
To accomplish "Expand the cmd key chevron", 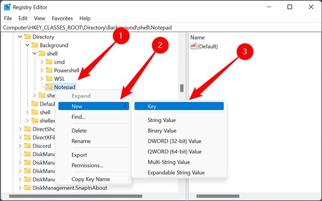I will point(42,62).
